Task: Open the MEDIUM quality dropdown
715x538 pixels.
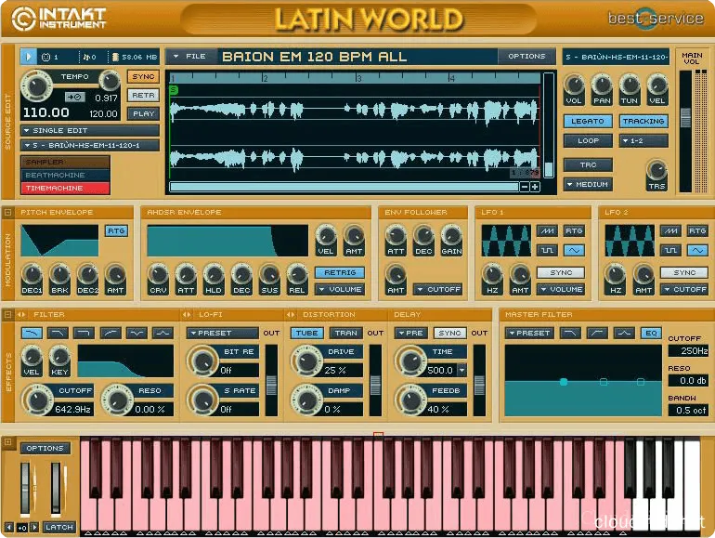Action: coord(587,184)
